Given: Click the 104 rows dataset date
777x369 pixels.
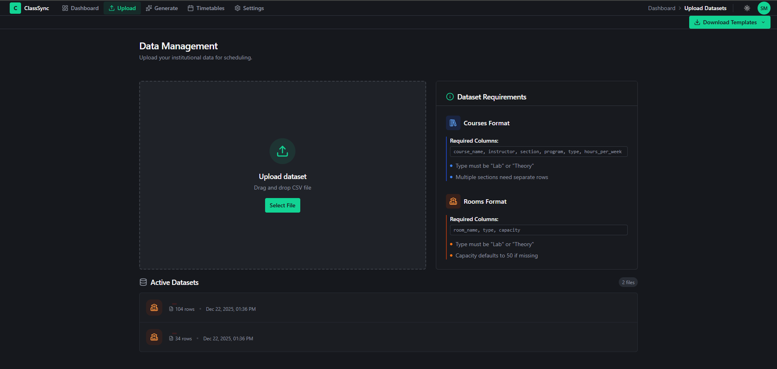Looking at the screenshot, I should (x=231, y=309).
